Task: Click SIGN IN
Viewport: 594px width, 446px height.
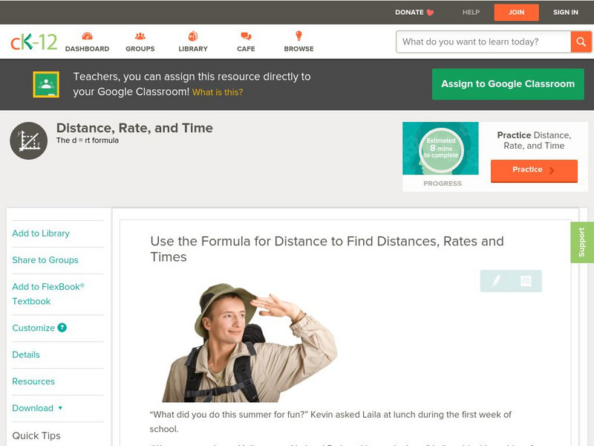Action: (x=566, y=13)
